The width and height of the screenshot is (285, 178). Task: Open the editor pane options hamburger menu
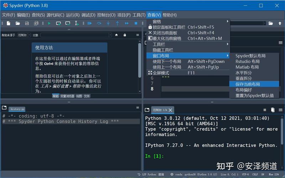point(280,43)
